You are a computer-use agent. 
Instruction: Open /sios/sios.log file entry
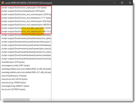coord(14,83)
